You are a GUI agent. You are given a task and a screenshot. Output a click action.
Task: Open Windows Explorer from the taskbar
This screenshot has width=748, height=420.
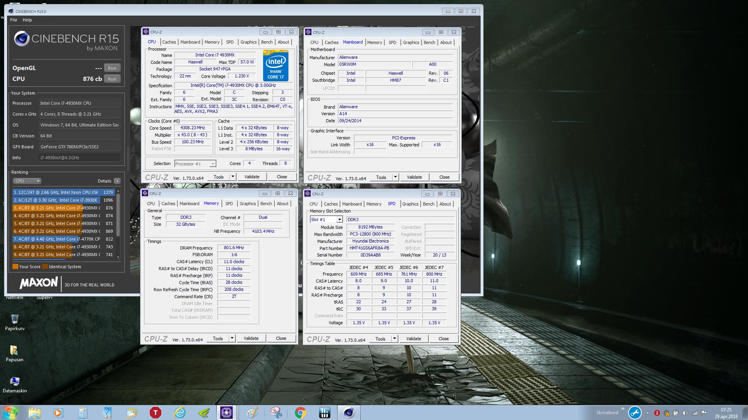34,413
